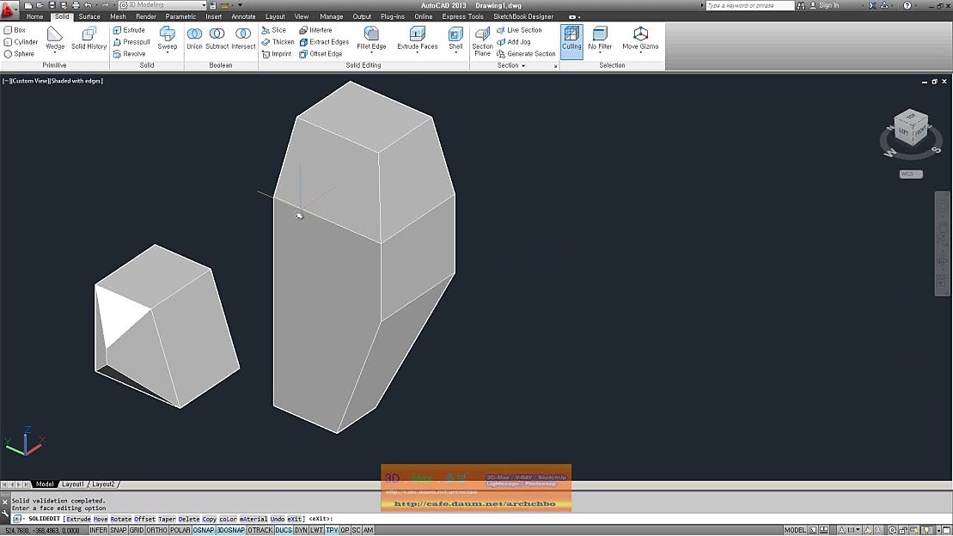Click Add Jog in the Section panel
Viewport: 953px width, 536px height.
516,41
